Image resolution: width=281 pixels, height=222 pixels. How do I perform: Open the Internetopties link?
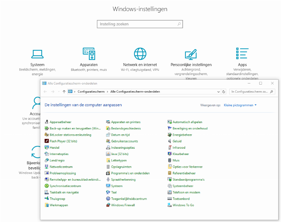[x=59, y=154]
